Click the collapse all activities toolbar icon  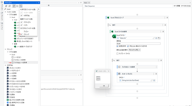[9, 6]
